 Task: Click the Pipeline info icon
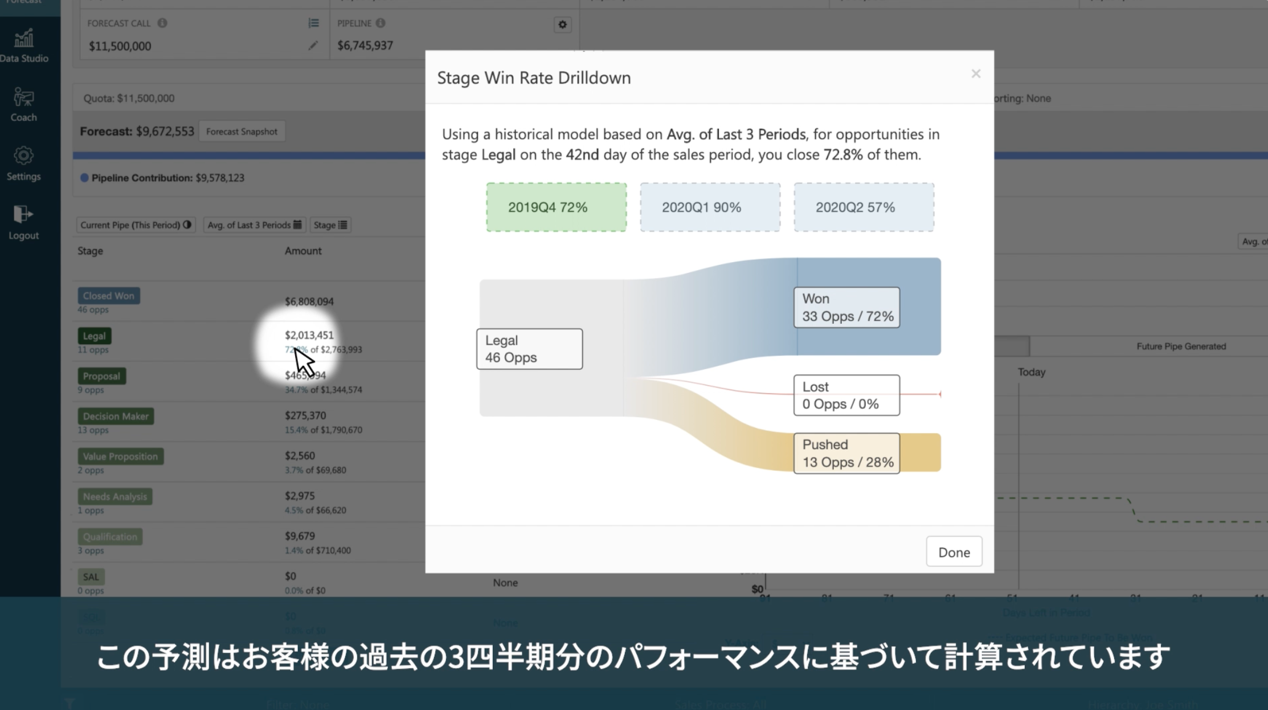(381, 23)
